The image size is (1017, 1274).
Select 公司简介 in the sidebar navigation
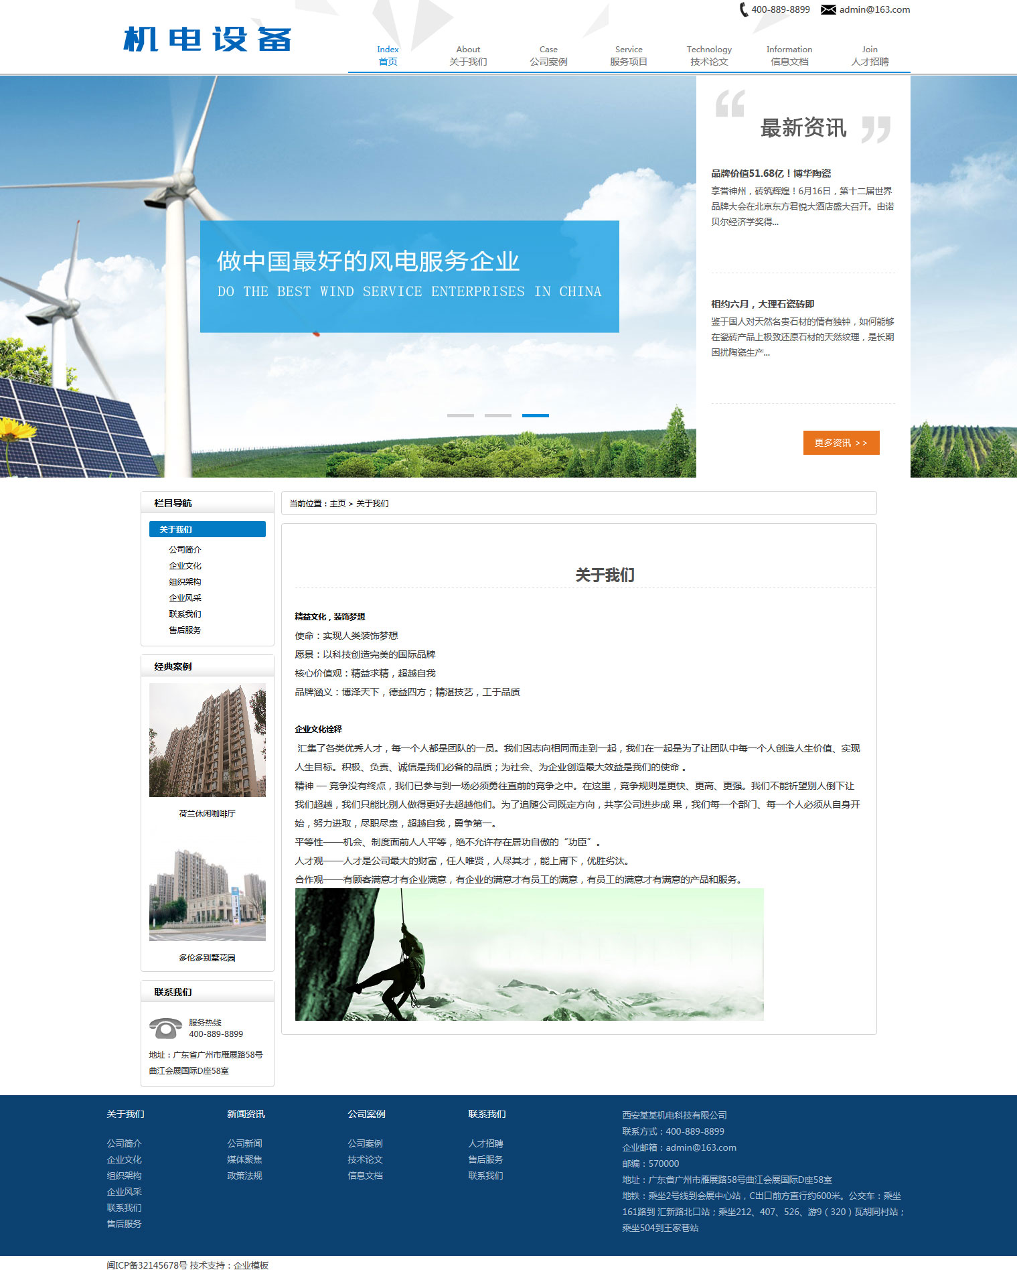185,549
